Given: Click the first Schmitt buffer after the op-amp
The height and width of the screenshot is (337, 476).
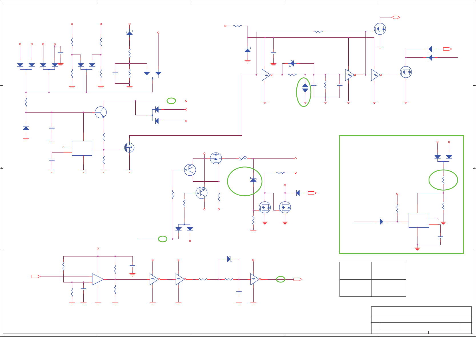Looking at the screenshot, I should [x=154, y=279].
